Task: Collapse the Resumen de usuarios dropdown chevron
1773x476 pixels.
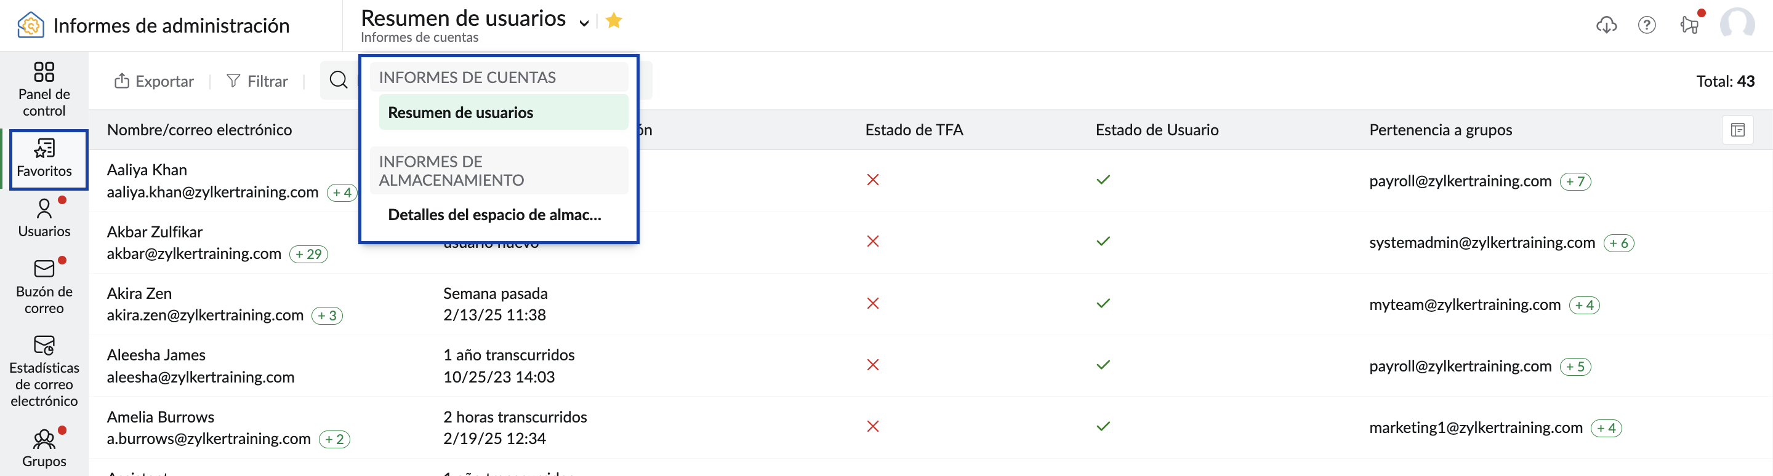Action: click(x=584, y=23)
